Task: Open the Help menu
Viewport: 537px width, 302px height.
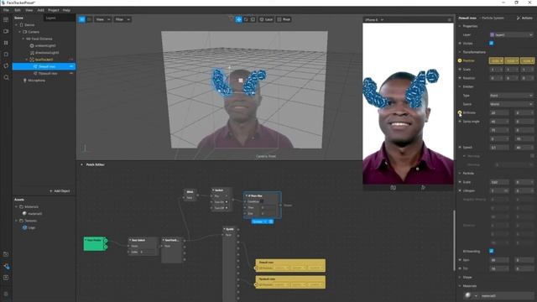Action: [x=66, y=10]
